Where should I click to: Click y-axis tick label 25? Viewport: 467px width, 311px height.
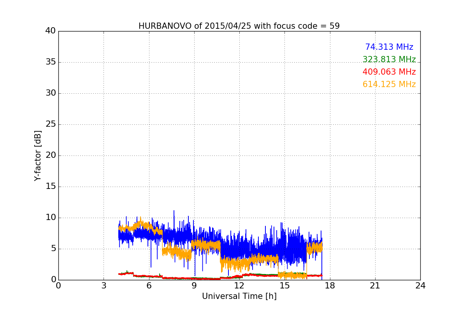coord(51,124)
